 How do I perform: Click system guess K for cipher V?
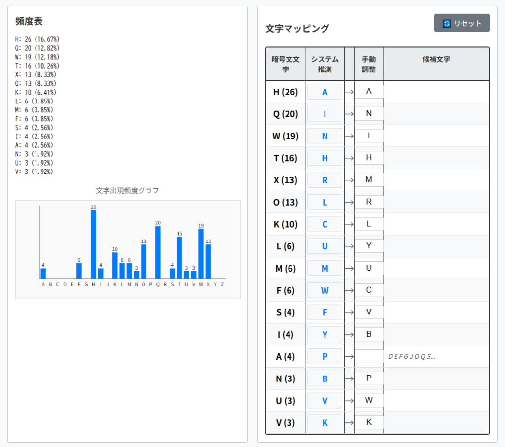(x=325, y=422)
